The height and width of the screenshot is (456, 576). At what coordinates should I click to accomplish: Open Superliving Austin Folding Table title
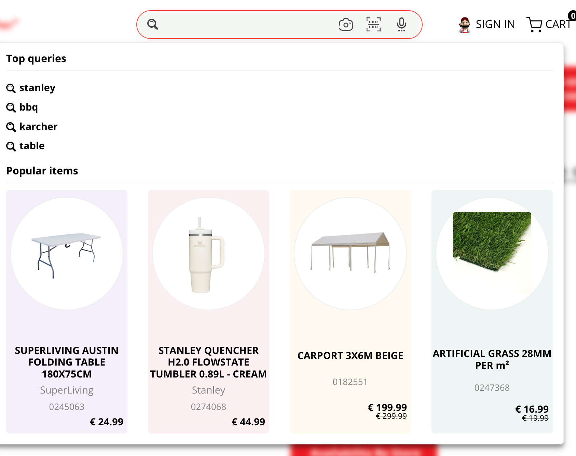point(67,362)
